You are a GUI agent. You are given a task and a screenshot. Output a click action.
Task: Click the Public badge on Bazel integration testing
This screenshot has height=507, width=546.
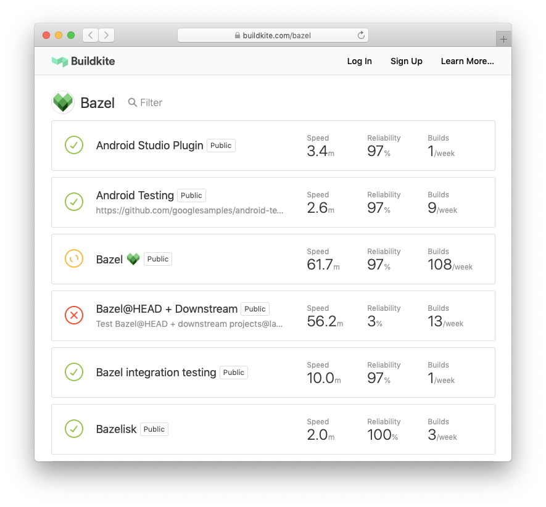[x=234, y=372]
